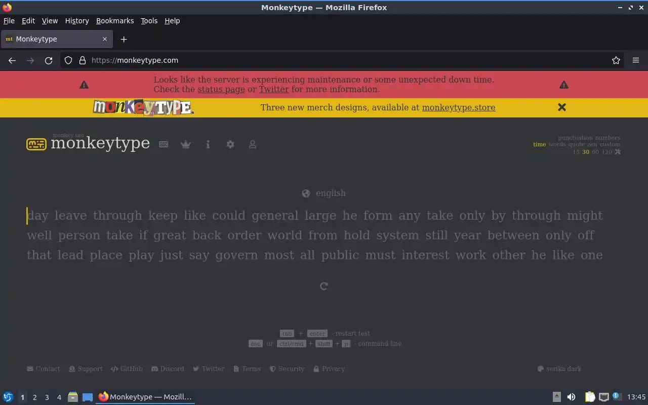Click the taskbar volume speaker icon
Image resolution: width=648 pixels, height=405 pixels.
pos(571,397)
